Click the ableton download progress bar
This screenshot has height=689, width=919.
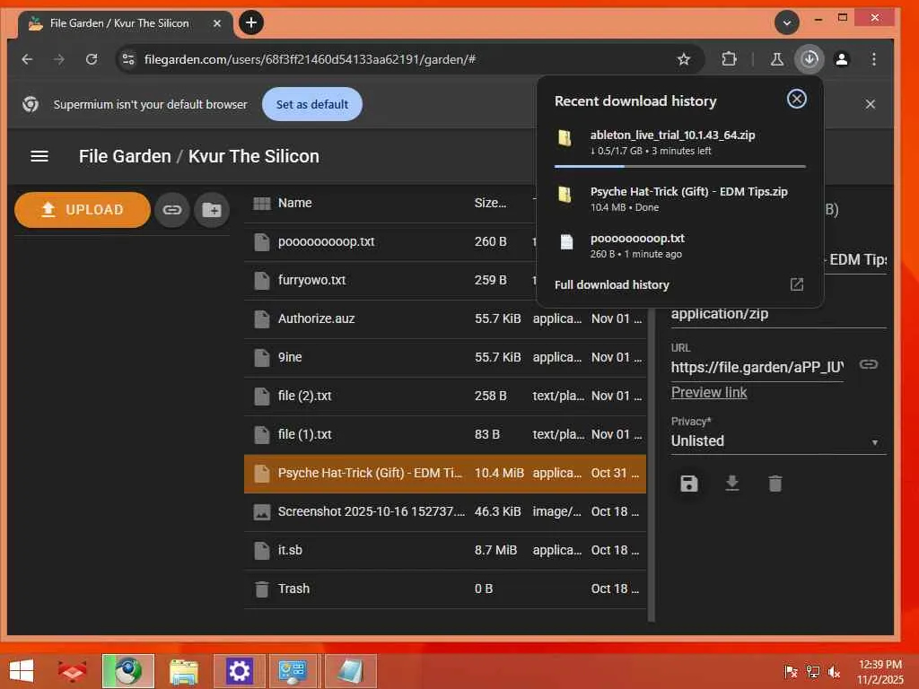680,166
